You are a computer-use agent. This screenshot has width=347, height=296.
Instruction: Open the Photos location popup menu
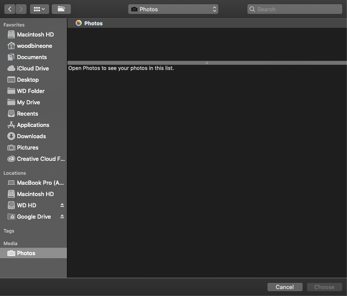coord(173,9)
